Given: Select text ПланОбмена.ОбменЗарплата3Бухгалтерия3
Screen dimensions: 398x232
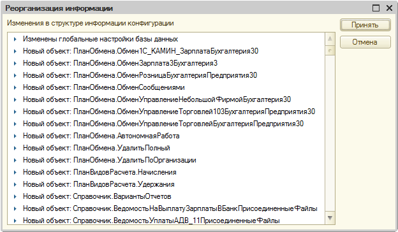Looking at the screenshot, I should (x=145, y=63).
